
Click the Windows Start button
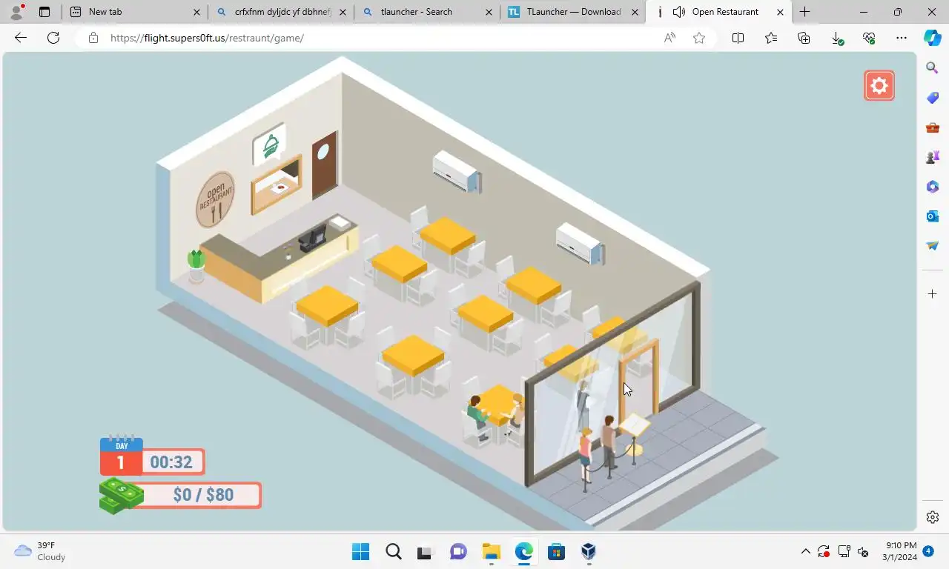click(x=361, y=551)
